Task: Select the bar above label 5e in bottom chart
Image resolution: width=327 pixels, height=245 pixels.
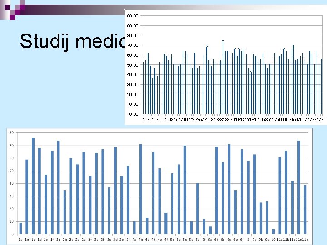Action: [x=198, y=209]
